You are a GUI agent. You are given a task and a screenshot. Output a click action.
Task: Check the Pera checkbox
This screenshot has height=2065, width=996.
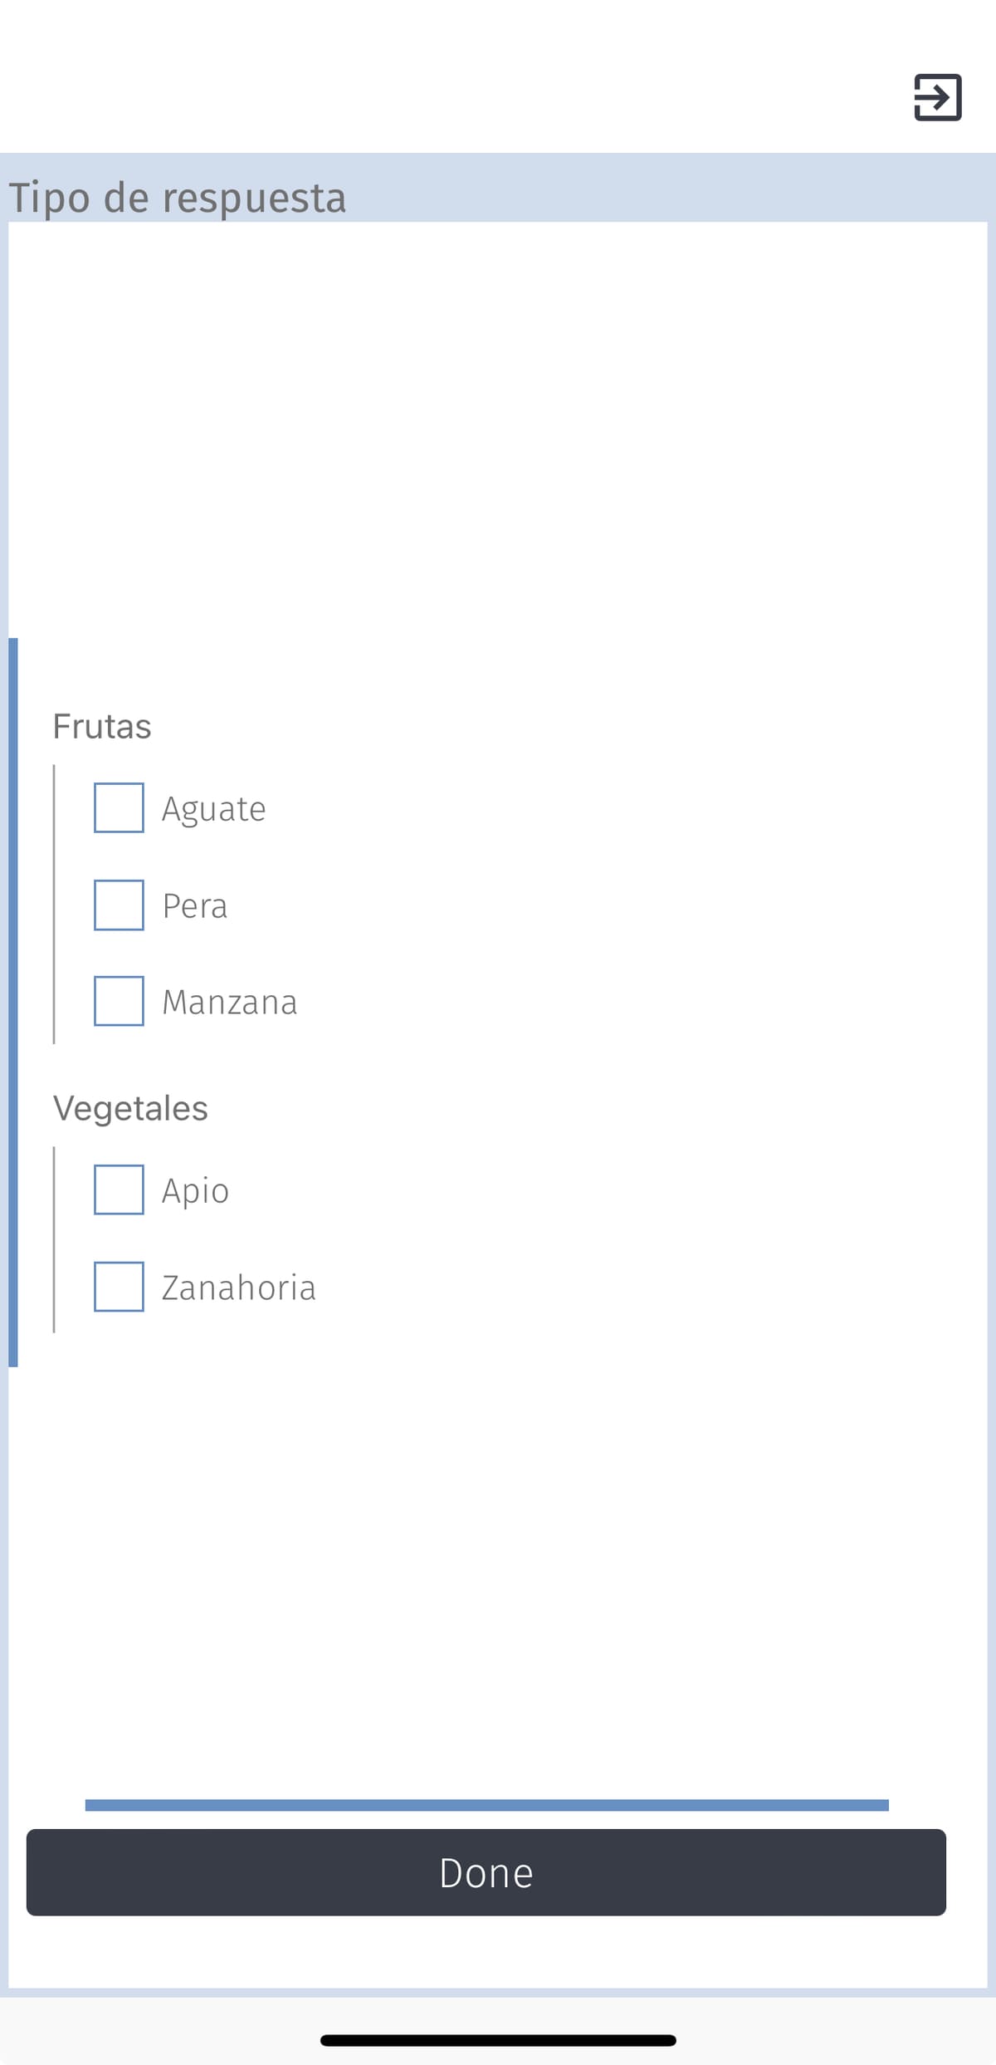[119, 905]
